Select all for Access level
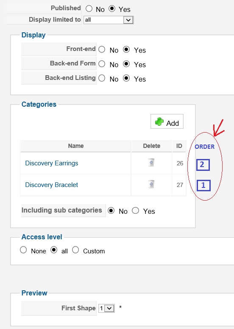Image resolution: width=234 pixels, height=329 pixels. pos(54,250)
